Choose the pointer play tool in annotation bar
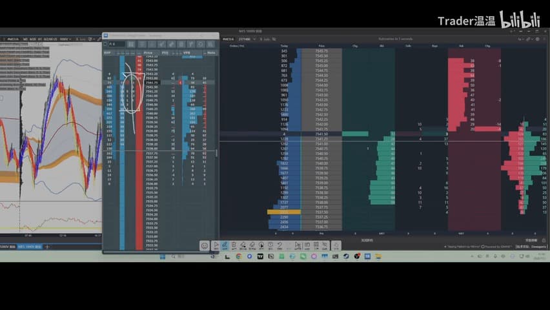This screenshot has width=550, height=310. [216, 245]
